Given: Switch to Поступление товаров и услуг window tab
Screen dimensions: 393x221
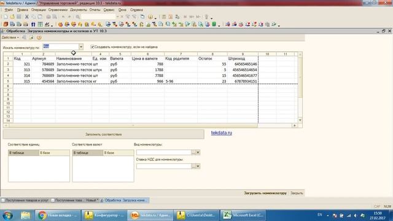Looking at the screenshot, I should pyautogui.click(x=25, y=200).
